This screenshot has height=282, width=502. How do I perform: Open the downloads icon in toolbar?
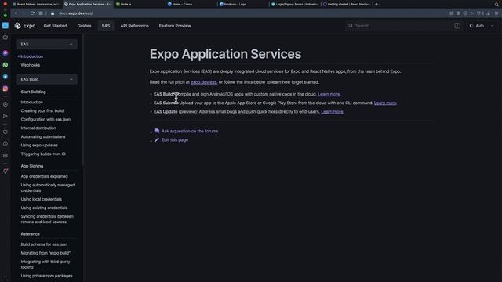click(488, 13)
